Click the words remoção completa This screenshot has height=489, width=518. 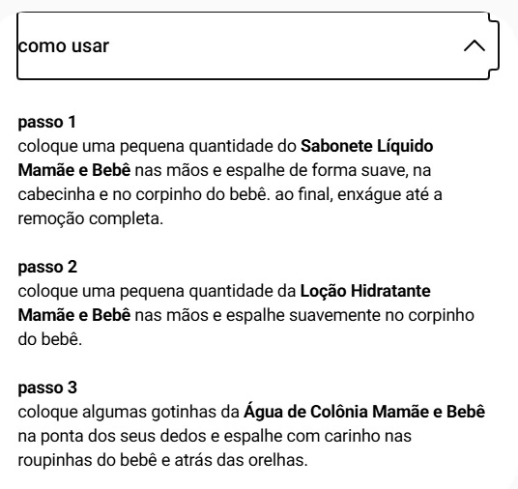point(91,218)
